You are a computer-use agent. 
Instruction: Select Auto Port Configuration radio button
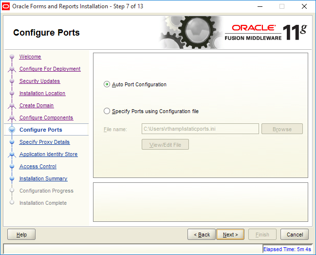tap(107, 84)
